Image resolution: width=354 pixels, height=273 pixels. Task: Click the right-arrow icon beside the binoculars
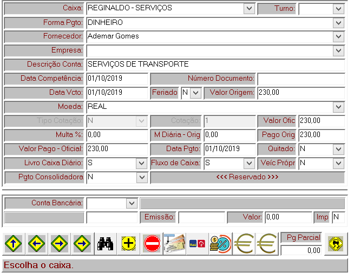tap(82, 244)
